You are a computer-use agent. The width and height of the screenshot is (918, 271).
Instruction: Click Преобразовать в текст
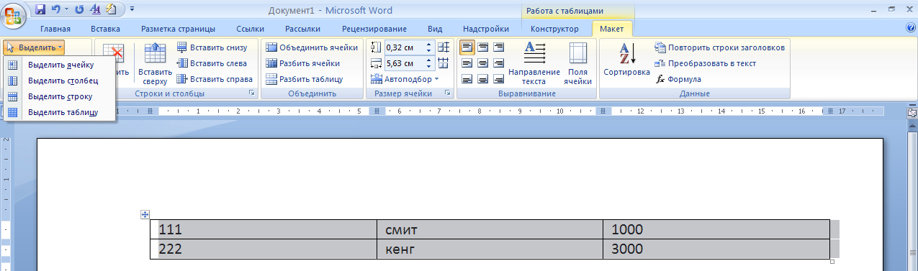click(x=706, y=63)
